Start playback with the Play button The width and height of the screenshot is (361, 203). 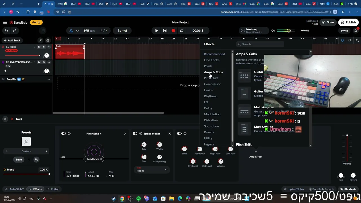[157, 31]
